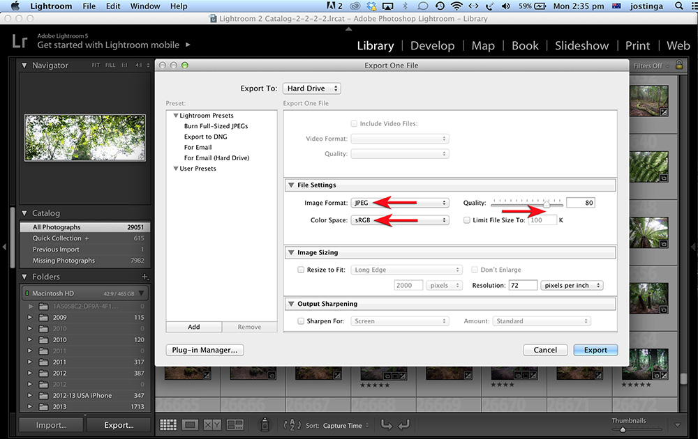
Task: Open the Wi-Fi status menu
Action: pos(456,6)
